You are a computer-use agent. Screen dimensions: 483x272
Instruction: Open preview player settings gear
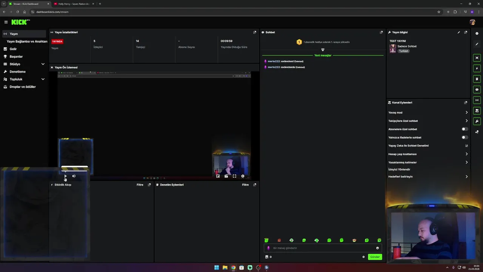click(243, 176)
